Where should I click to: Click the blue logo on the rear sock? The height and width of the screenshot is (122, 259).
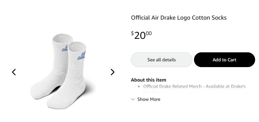pos(65,48)
